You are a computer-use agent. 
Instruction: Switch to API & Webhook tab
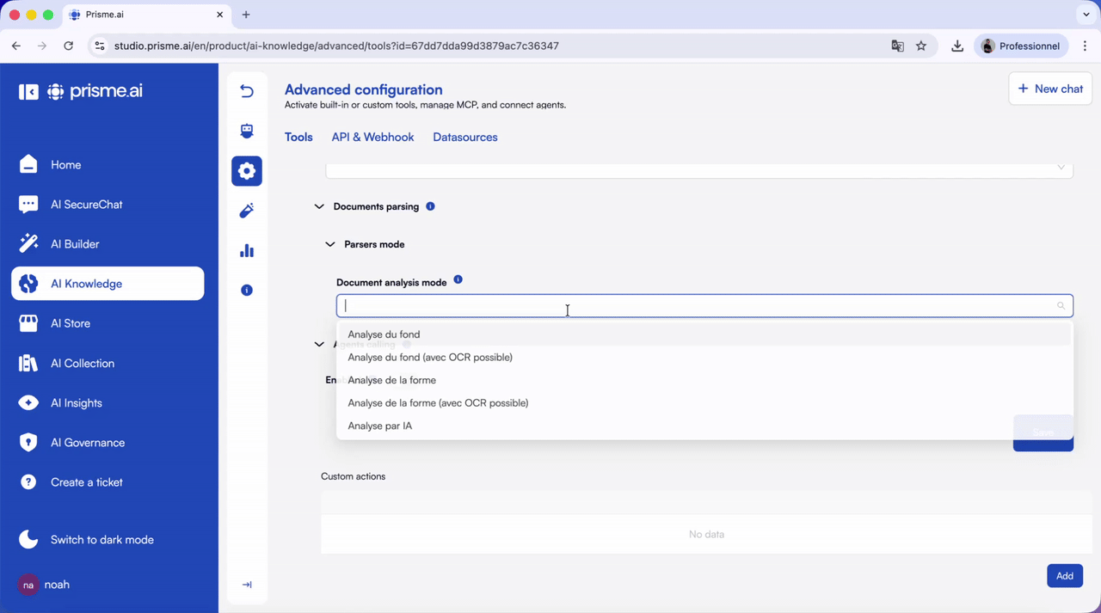click(x=372, y=137)
